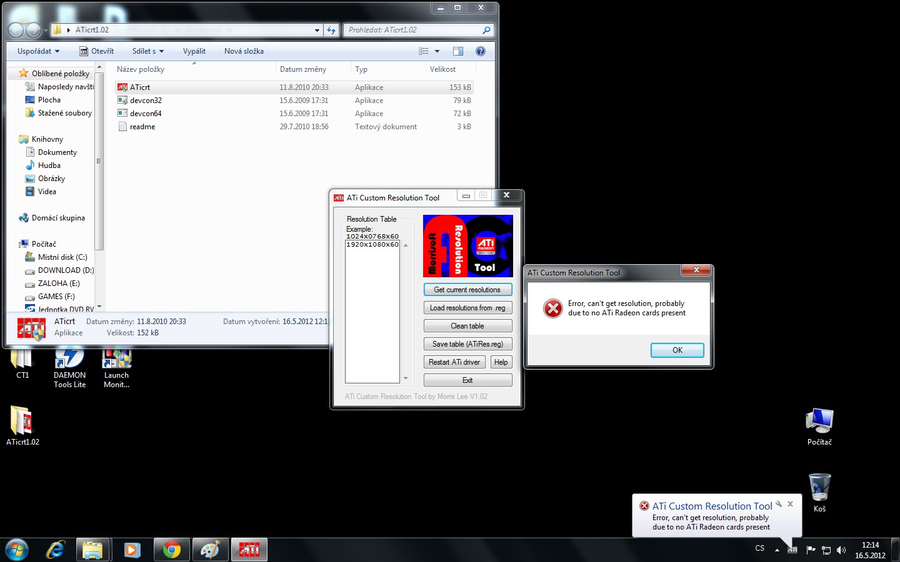The width and height of the screenshot is (900, 562).
Task: Open the recent pages dropdown beside the forward arrow
Action: pyautogui.click(x=46, y=30)
